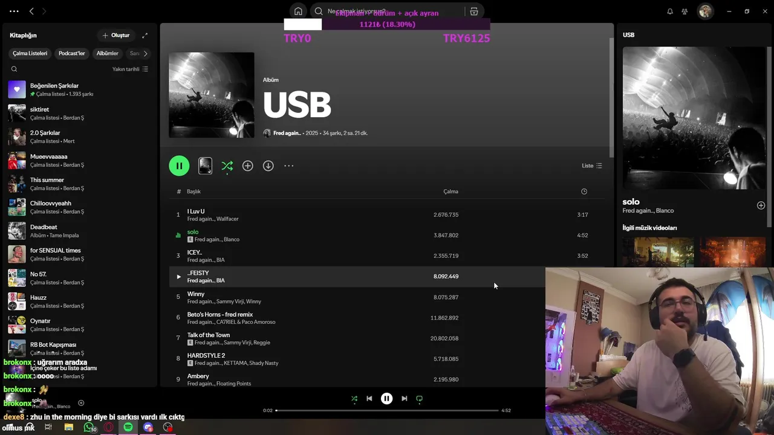The image size is (774, 435).
Task: Toggle album shuffle next to play button
Action: [227, 166]
